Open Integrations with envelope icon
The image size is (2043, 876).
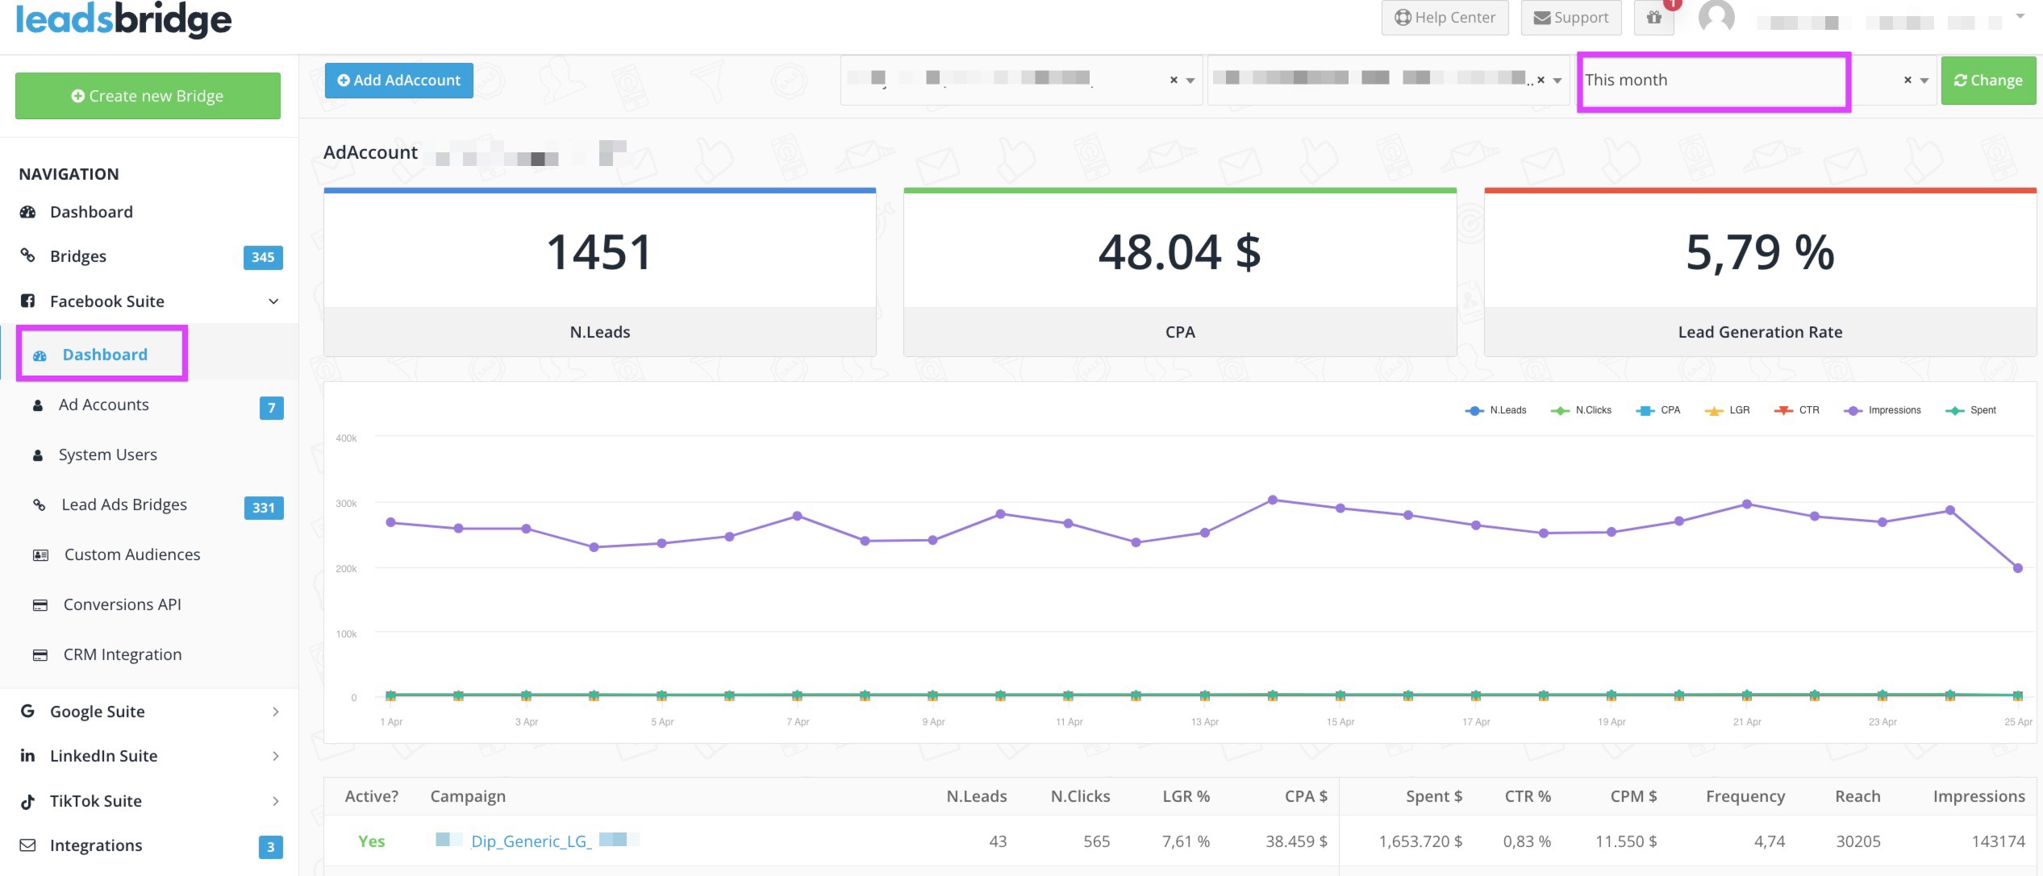tap(96, 845)
